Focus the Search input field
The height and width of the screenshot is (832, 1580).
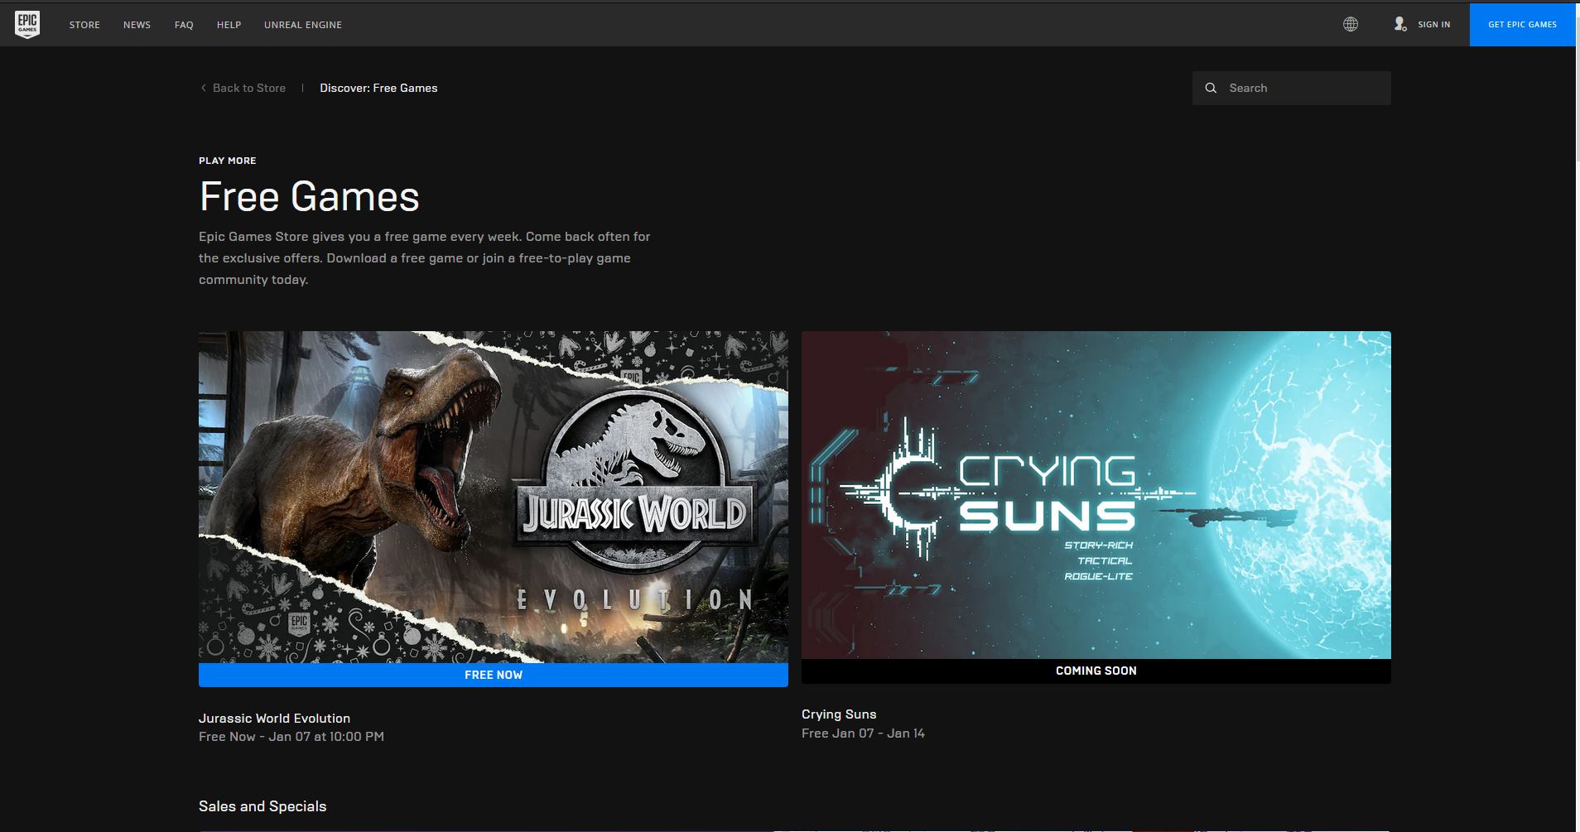1292,88
